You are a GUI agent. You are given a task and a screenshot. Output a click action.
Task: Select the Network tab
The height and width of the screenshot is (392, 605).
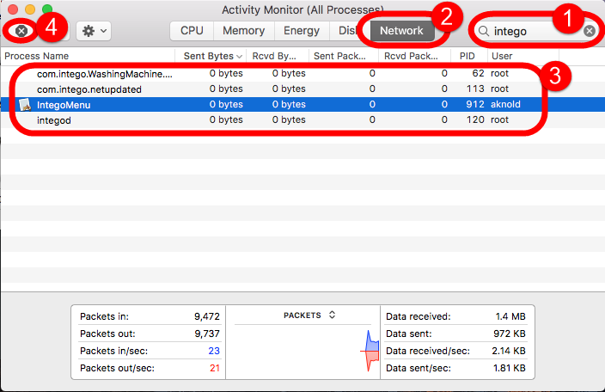point(401,30)
